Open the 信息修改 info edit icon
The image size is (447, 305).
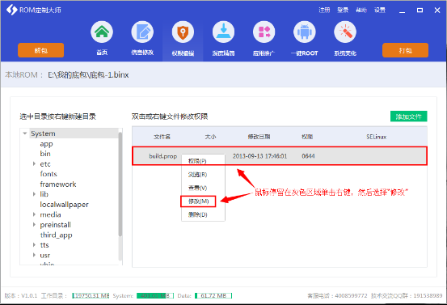142,32
